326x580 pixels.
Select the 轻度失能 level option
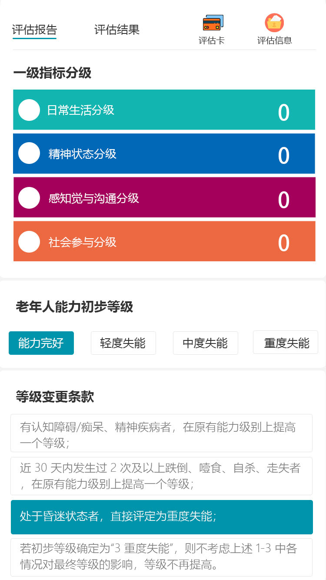point(123,343)
